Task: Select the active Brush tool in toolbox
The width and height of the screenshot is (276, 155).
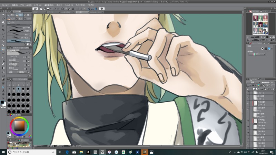Action: tap(3, 49)
